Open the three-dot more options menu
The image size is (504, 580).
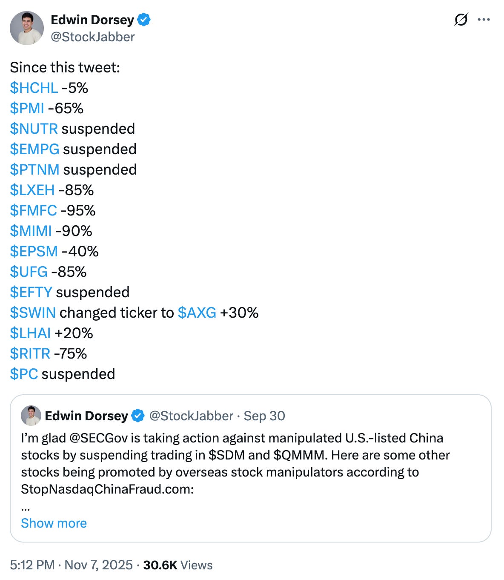(484, 20)
